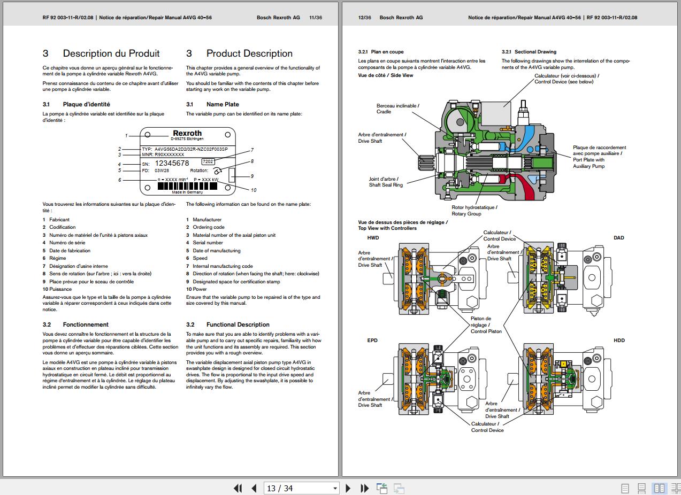The image size is (681, 495).
Task: Click the 'Numéro de série' list item
Action: point(67,243)
